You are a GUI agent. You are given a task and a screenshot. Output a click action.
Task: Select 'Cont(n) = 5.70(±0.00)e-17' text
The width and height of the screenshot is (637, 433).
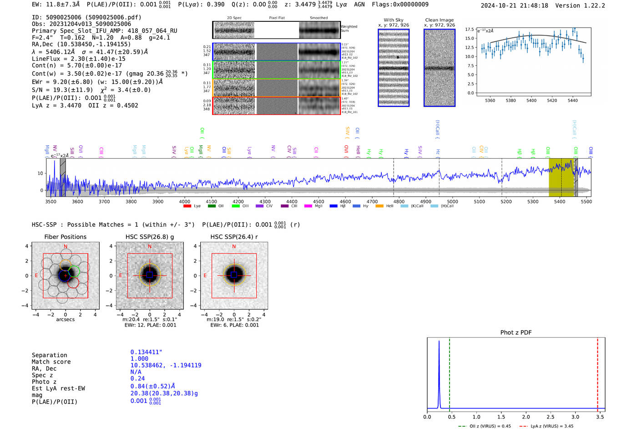[77, 65]
